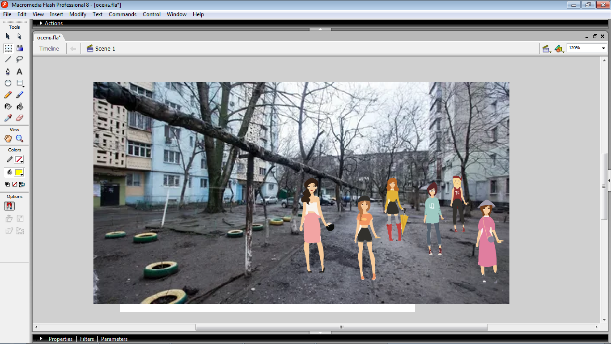Select the Rectangle tool

tap(20, 83)
